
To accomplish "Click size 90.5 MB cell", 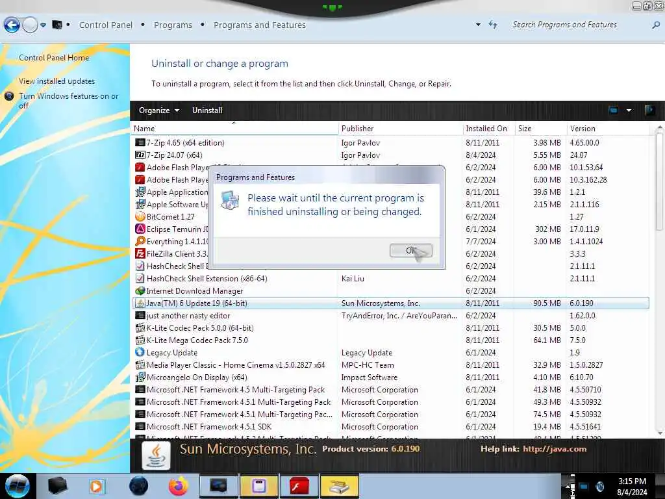I will 547,303.
